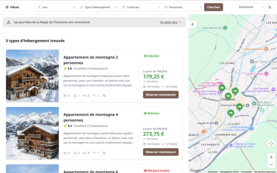Click Petit Balcon Sud map marker
Viewport: 277px width, 173px height.
(225, 28)
